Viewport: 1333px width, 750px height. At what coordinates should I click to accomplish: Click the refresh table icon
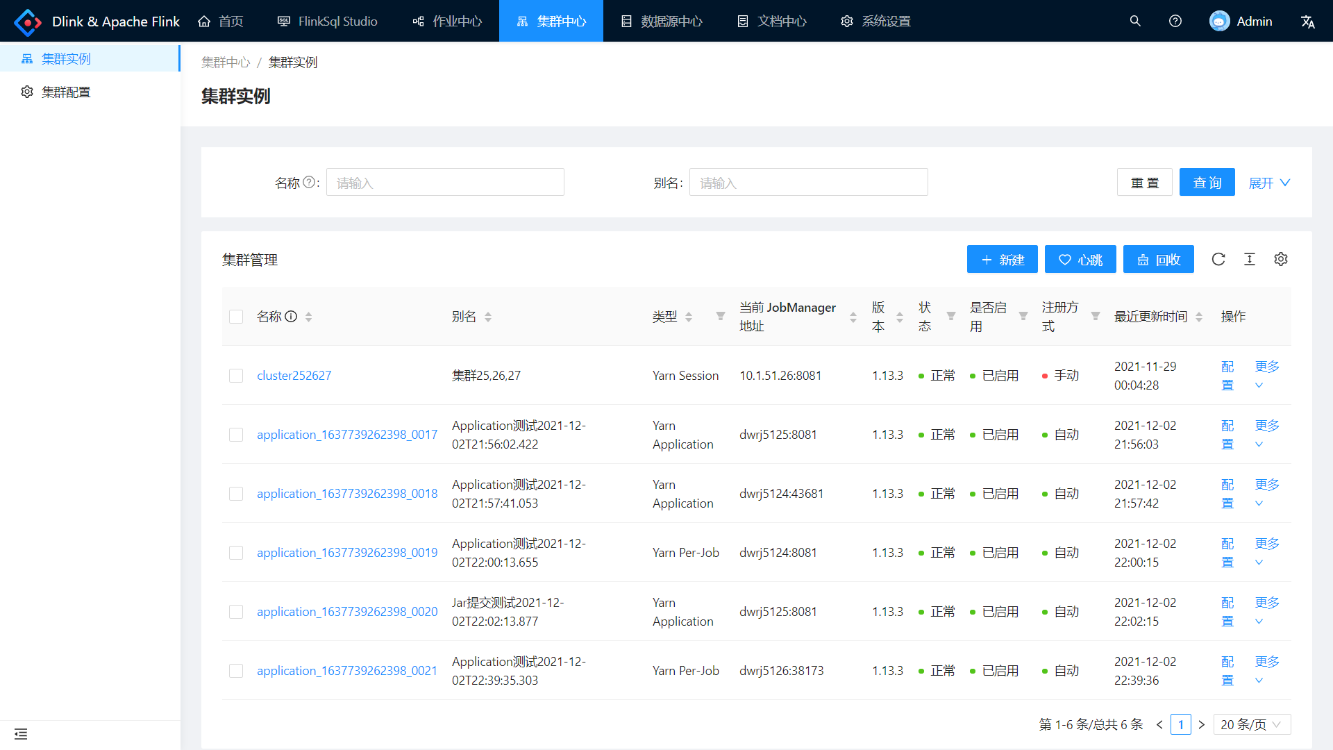pyautogui.click(x=1218, y=259)
